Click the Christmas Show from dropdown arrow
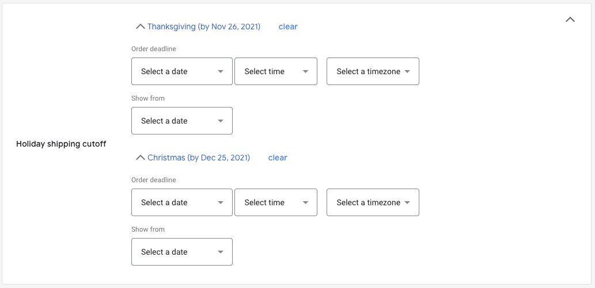 coord(221,252)
